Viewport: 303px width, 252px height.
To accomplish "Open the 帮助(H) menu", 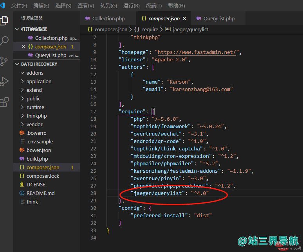I will coord(177,5).
